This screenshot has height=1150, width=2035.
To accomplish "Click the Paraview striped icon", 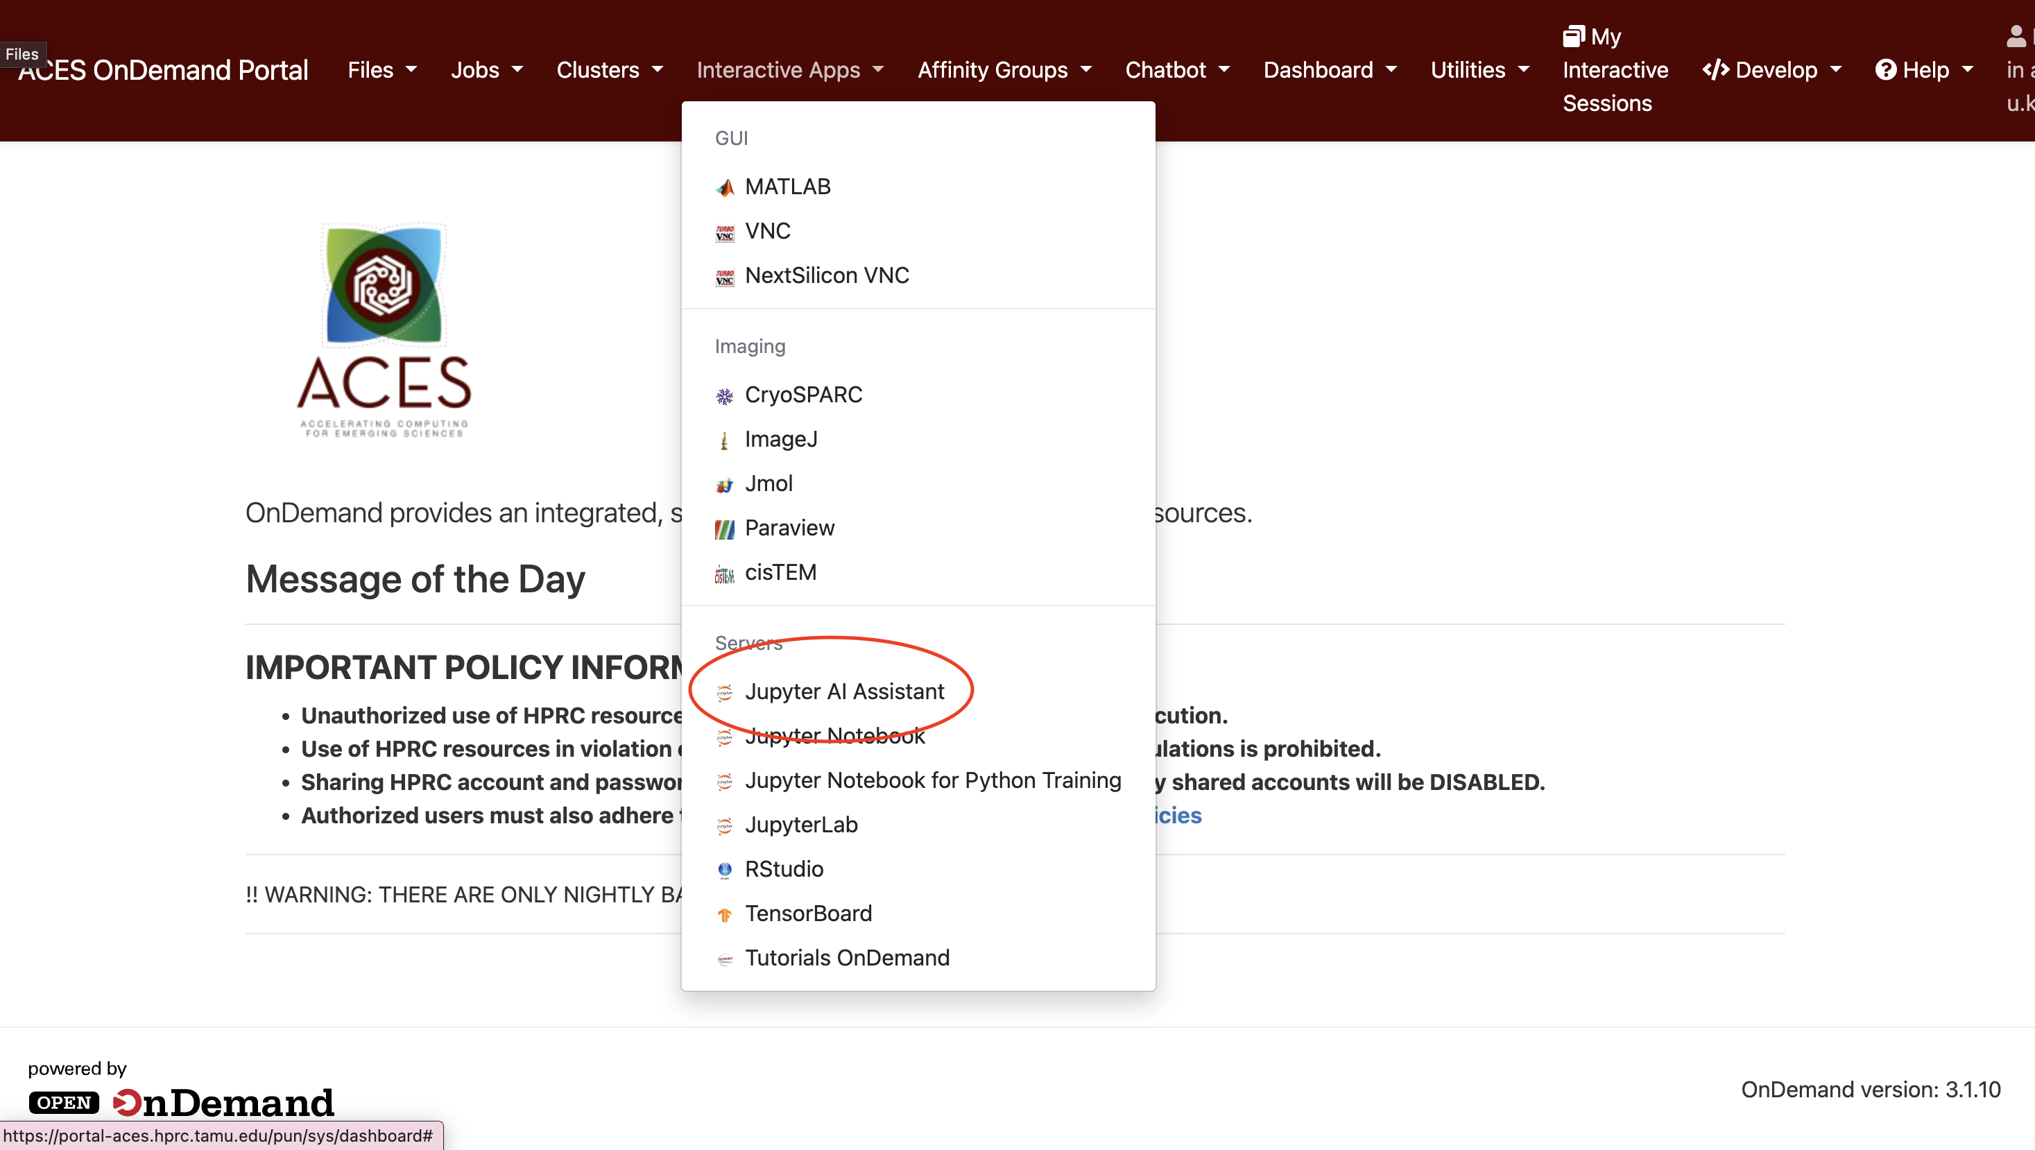I will coord(724,529).
